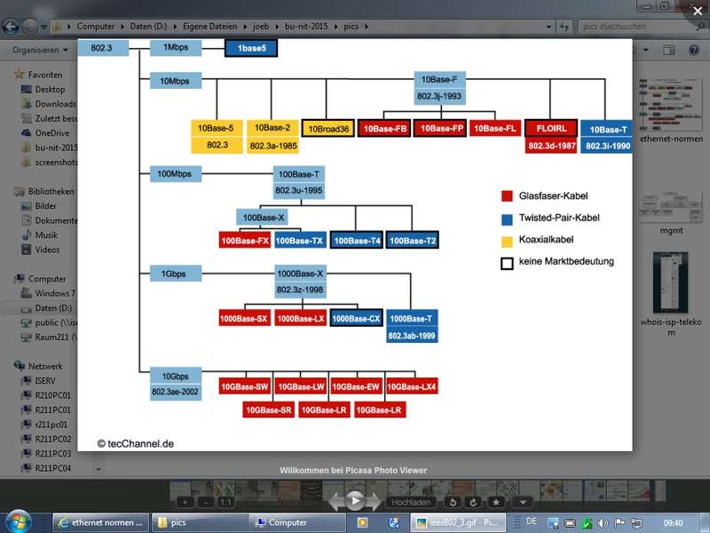Switch to the Computer taskbar item
710x533 pixels.
[x=297, y=522]
